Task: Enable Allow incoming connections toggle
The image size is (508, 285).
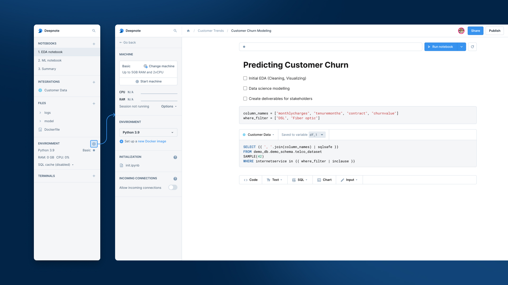Action: pos(173,187)
